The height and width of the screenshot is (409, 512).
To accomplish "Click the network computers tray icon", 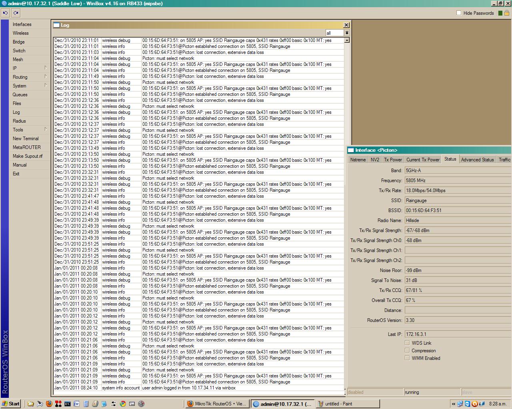I will (x=460, y=404).
